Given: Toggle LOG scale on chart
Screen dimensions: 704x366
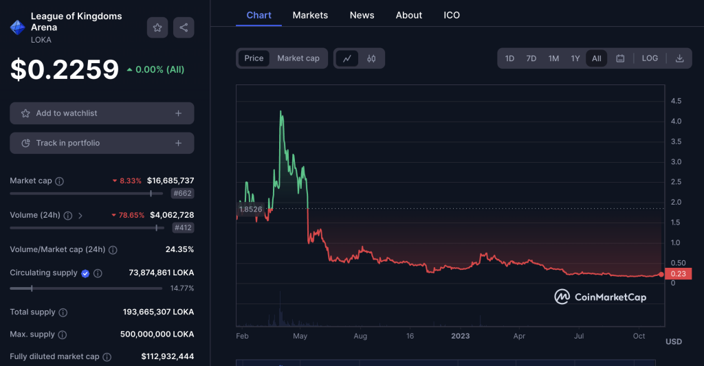Looking at the screenshot, I should click(x=650, y=58).
